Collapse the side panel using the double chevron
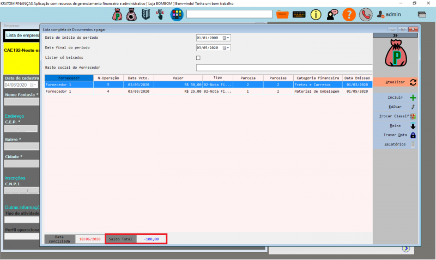This screenshot has width=436, height=260. click(395, 35)
